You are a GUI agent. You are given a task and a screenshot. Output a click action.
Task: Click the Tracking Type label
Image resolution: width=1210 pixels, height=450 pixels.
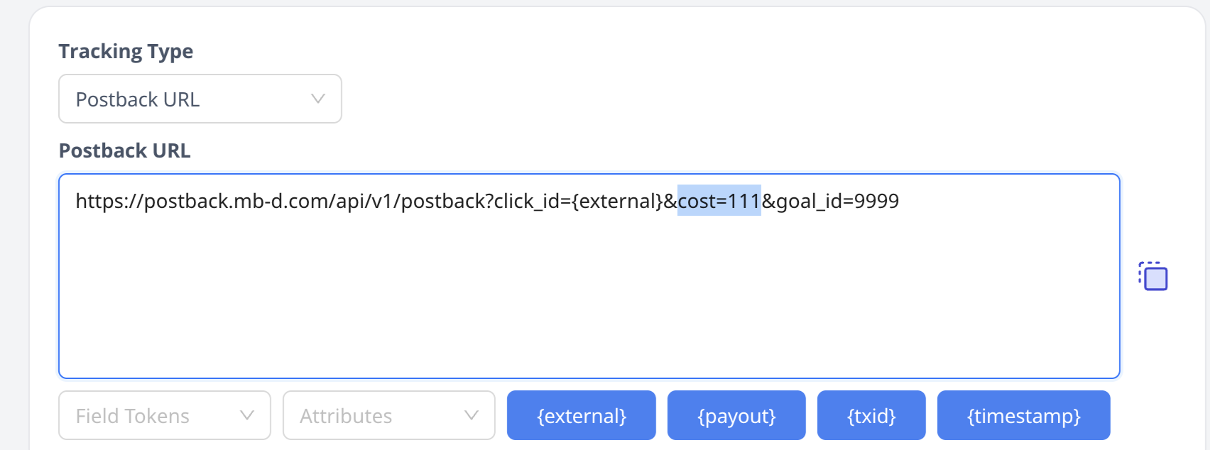click(126, 51)
